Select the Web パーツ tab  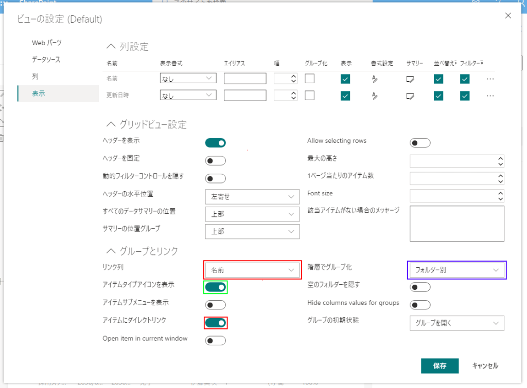47,43
